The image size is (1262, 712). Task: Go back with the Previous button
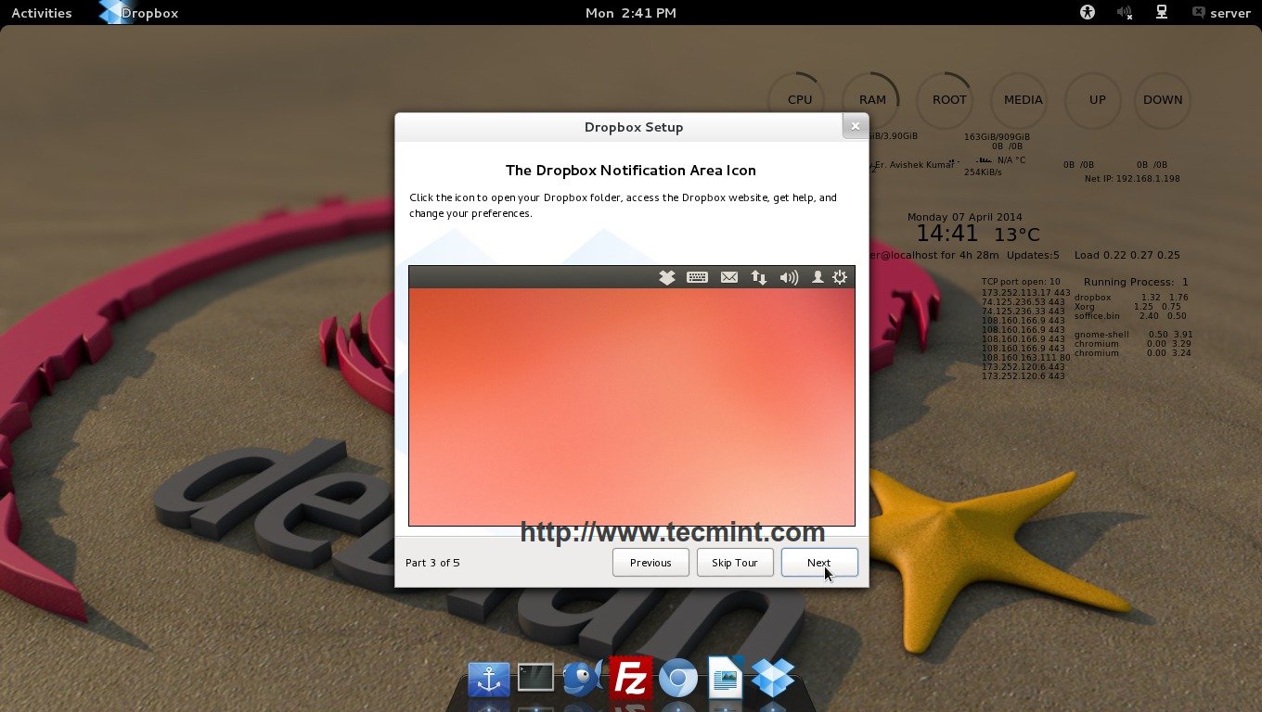click(x=650, y=563)
